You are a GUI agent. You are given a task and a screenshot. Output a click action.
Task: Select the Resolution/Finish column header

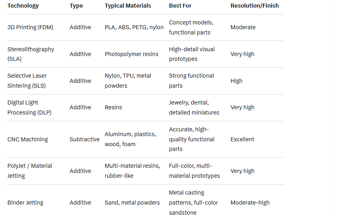coord(255,6)
